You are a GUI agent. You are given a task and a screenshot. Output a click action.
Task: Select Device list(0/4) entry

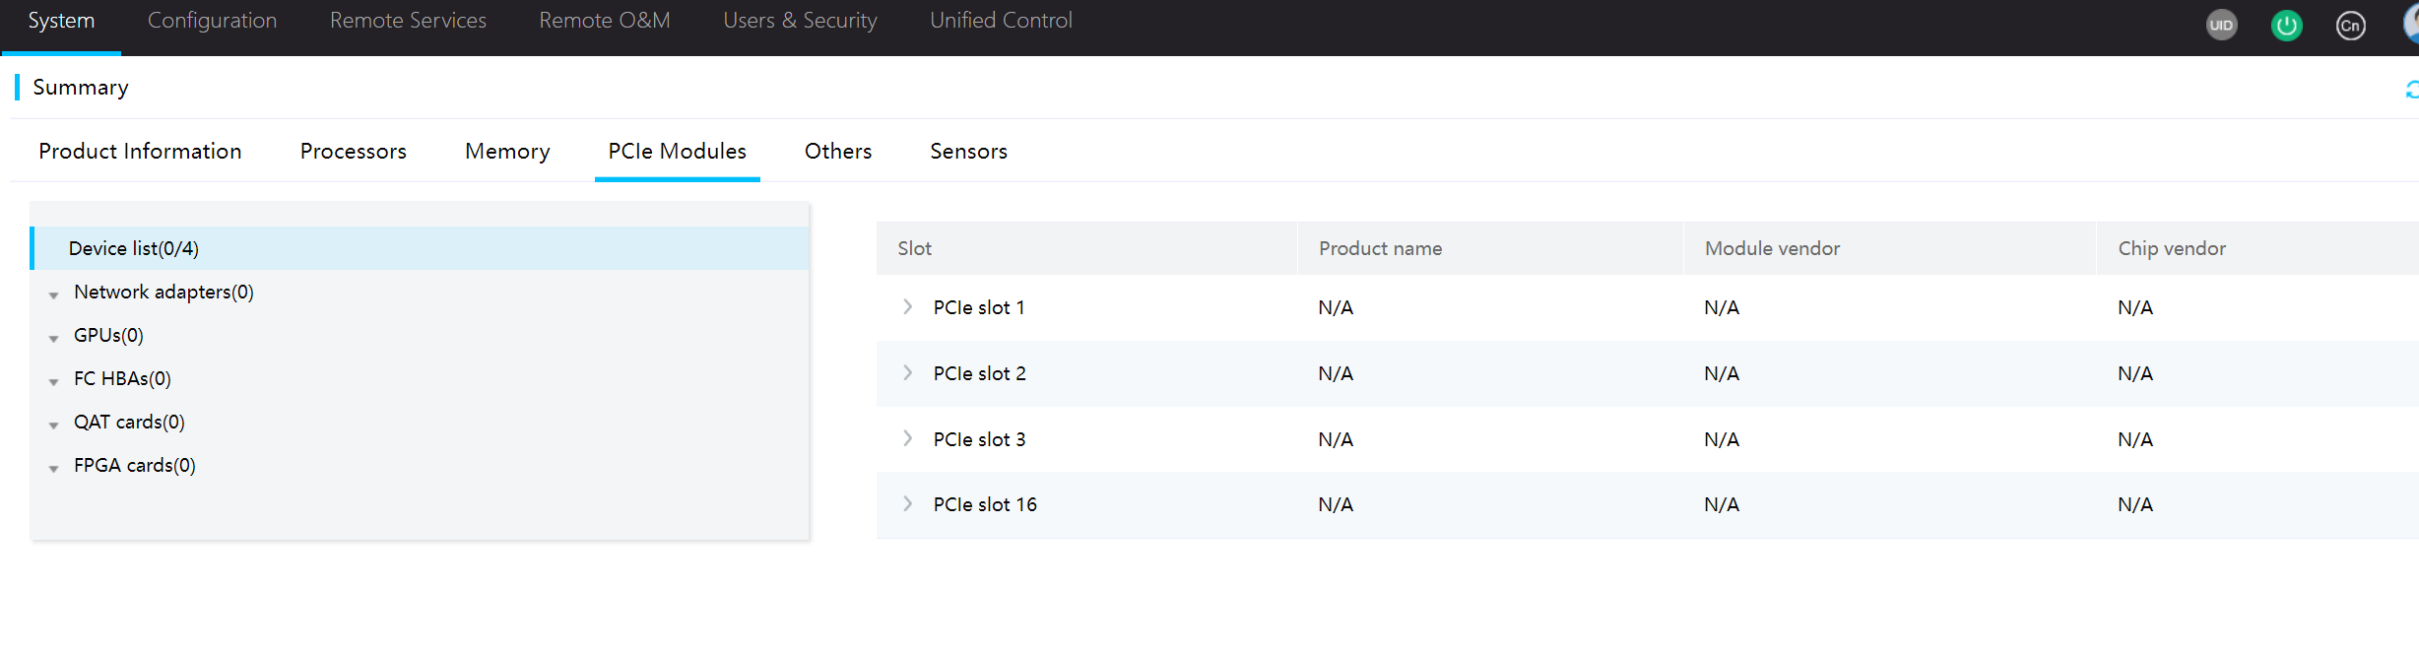click(420, 248)
